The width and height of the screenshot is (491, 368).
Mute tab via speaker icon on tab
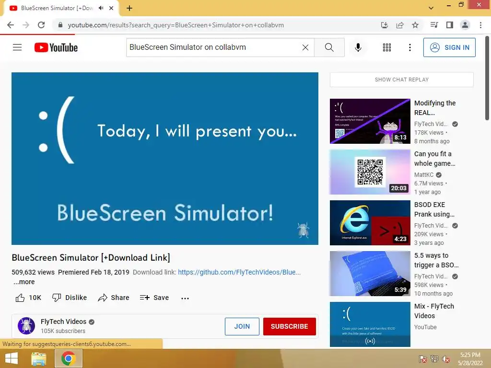(x=101, y=8)
